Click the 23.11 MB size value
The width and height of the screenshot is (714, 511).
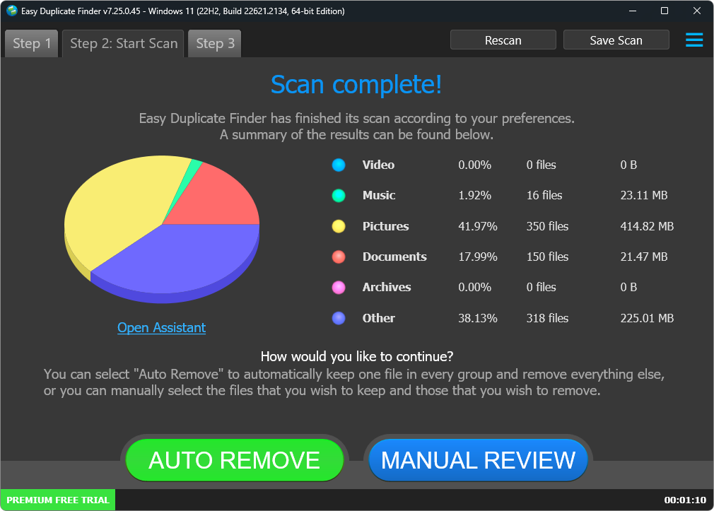click(644, 195)
